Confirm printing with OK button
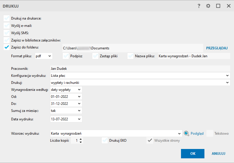The height and width of the screenshot is (163, 234). [192, 153]
